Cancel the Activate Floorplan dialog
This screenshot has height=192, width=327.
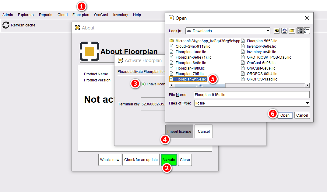[x=204, y=132]
